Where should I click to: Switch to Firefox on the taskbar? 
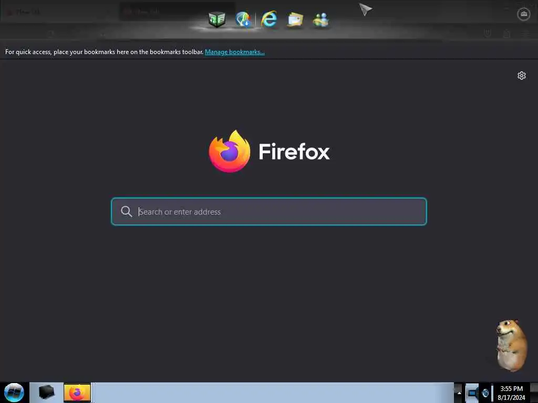coord(77,393)
